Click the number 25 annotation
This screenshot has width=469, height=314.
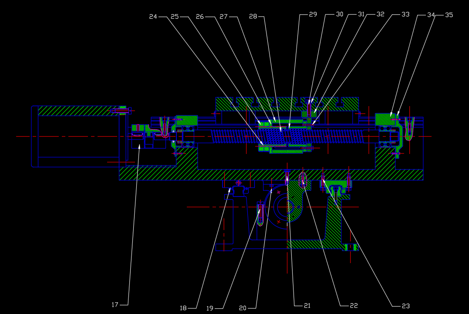(x=175, y=17)
